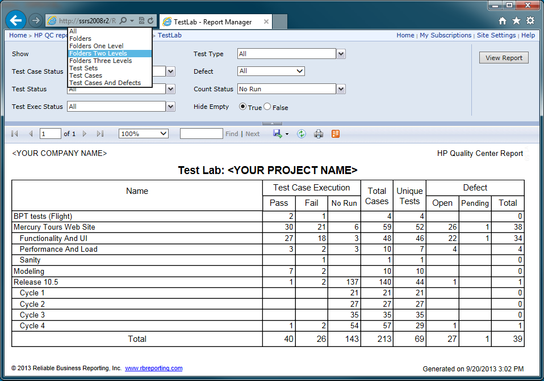Click the browser home icon
Image resolution: width=544 pixels, height=381 pixels.
coord(503,20)
